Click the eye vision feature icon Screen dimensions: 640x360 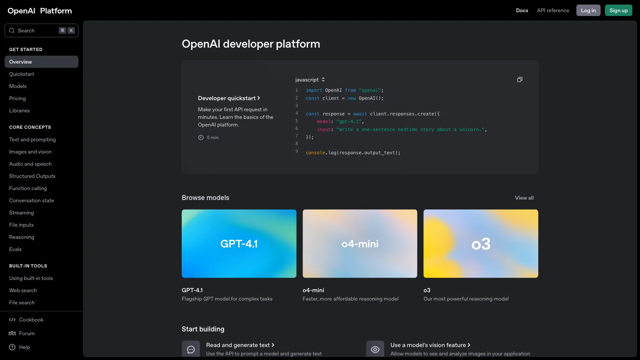click(x=375, y=349)
